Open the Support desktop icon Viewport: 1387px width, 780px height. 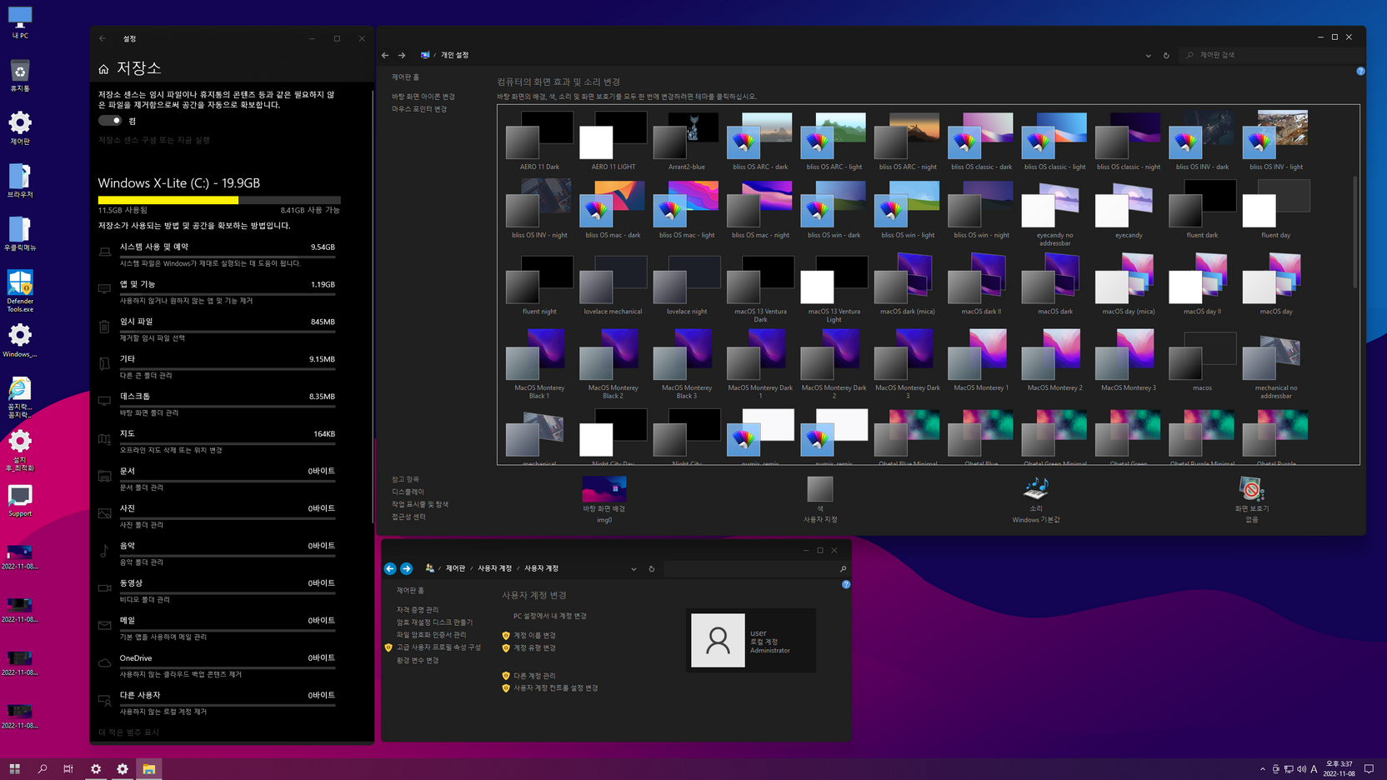(20, 501)
